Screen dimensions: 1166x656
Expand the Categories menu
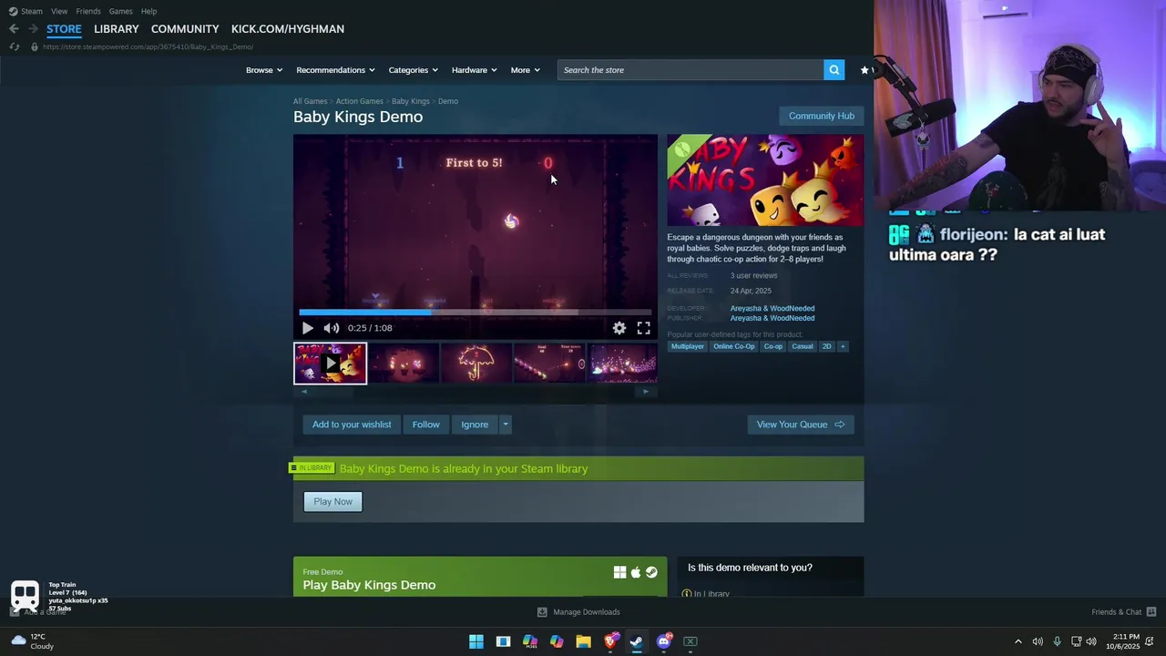414,70
